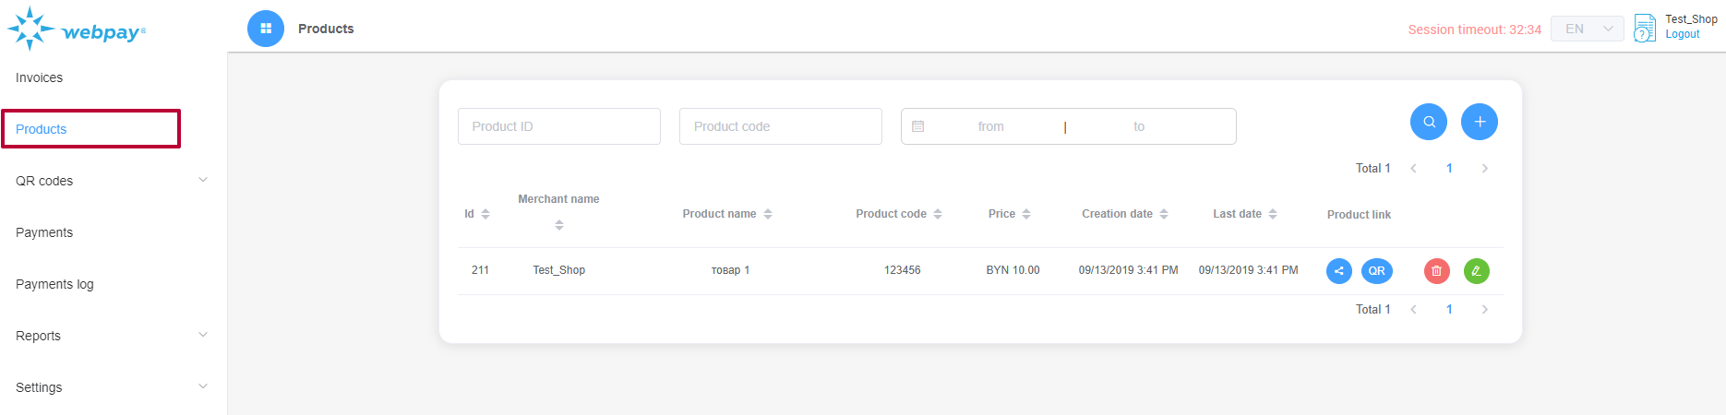Open the help document icon in header
Image resolution: width=1726 pixels, height=415 pixels.
pos(1644,29)
